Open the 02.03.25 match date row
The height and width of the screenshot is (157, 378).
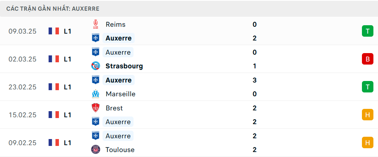[x=189, y=59]
